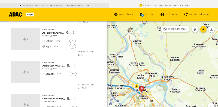
Task: Open thumbnail of A1Telekom Austria station with 4 chargers
Action: point(26,72)
